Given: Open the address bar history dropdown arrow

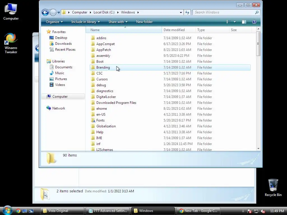Looking at the screenshot, I should coord(181,12).
